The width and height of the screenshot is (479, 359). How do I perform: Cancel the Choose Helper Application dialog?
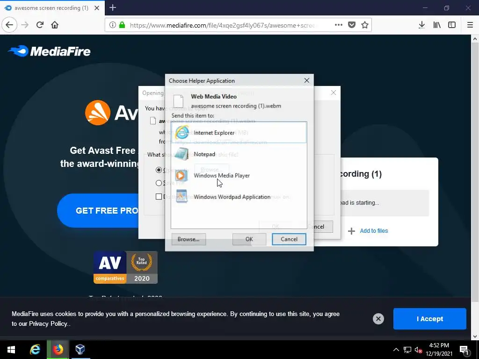pos(289,239)
